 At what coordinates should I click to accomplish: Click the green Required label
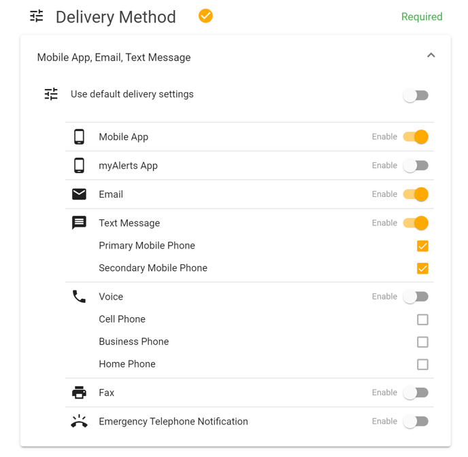[x=422, y=17]
